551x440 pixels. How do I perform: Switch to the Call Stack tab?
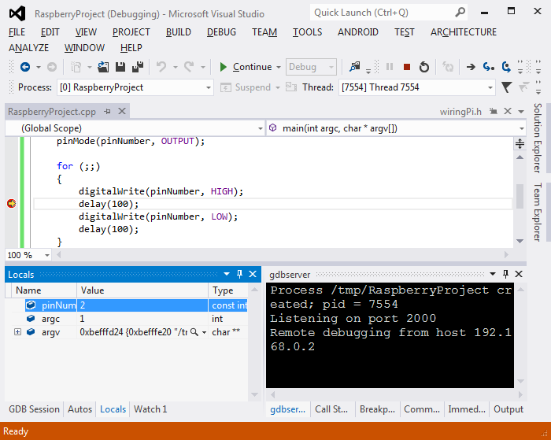(331, 409)
